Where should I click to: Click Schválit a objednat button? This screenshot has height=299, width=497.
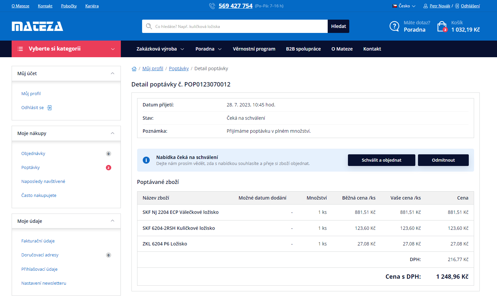[381, 160]
